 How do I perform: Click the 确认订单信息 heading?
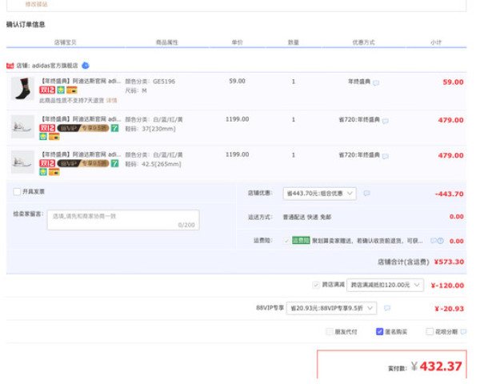tap(26, 25)
